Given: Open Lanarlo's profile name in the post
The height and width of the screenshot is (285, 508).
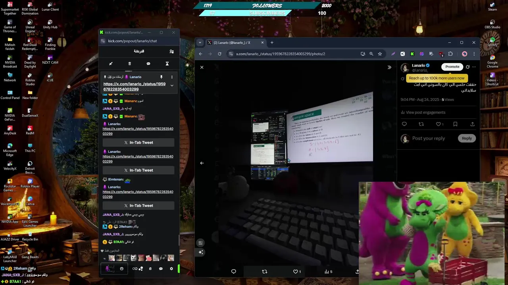Looking at the screenshot, I should tap(418, 65).
